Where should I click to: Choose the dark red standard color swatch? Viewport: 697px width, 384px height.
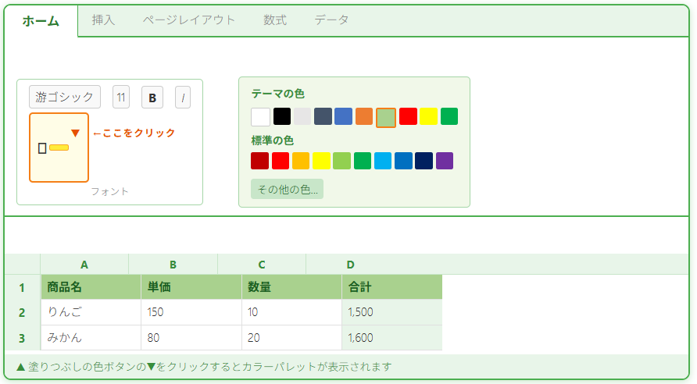tap(260, 161)
